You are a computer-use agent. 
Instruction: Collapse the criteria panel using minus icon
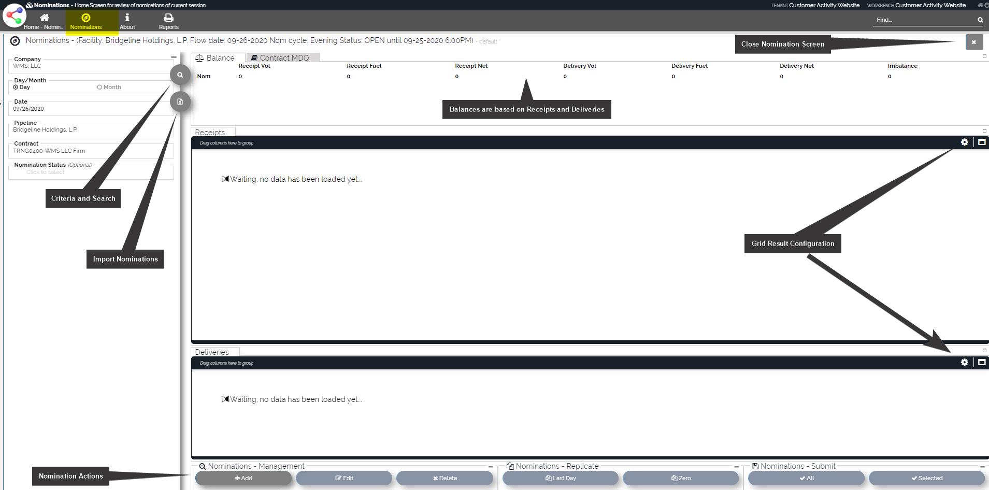coord(174,57)
